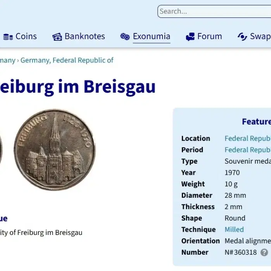This screenshot has height=271, width=271.
Task: Click the Freiburg im Breisgau page title
Action: point(78,87)
